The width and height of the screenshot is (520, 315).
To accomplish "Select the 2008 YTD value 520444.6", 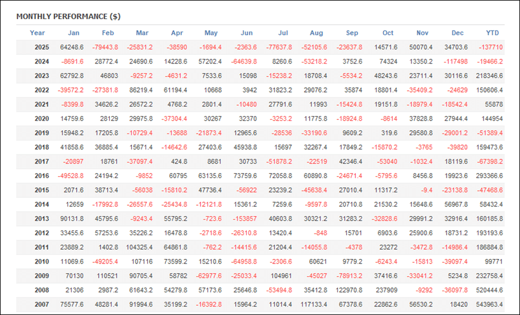I will (x=488, y=290).
